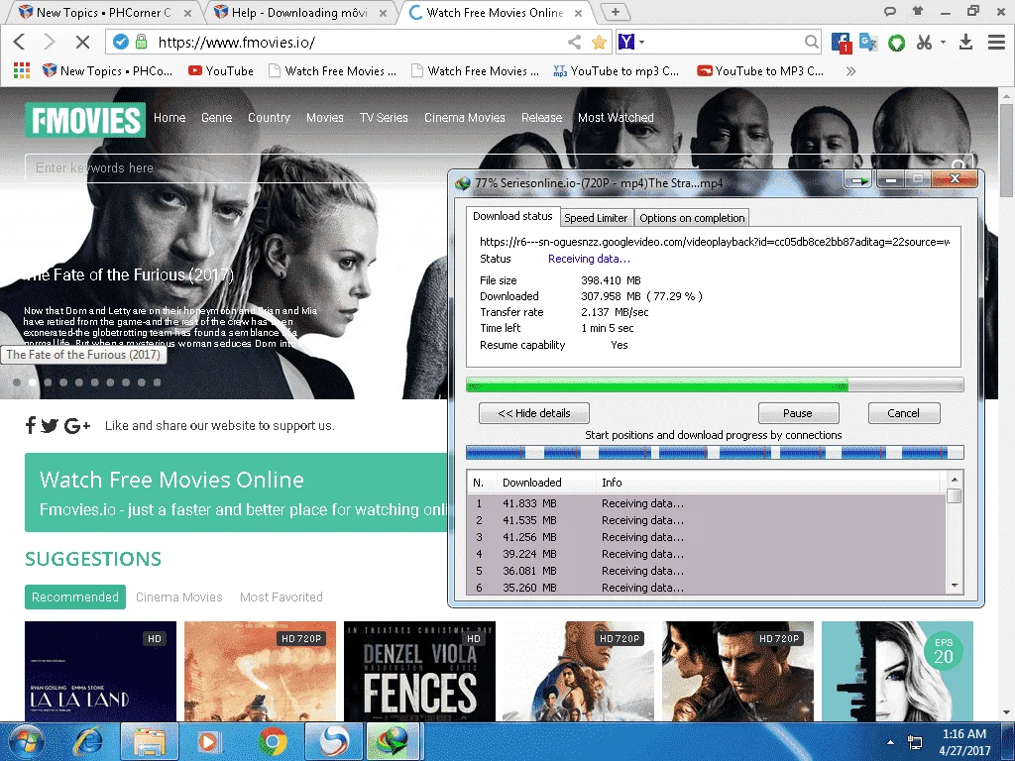This screenshot has width=1015, height=761.
Task: Cancel the download
Action: pyautogui.click(x=904, y=413)
